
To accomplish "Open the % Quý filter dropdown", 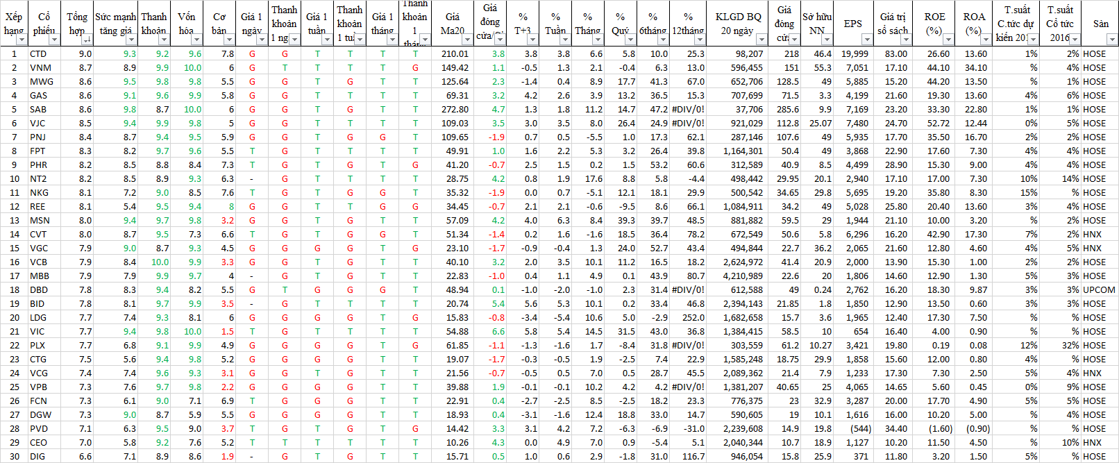I will [x=630, y=40].
